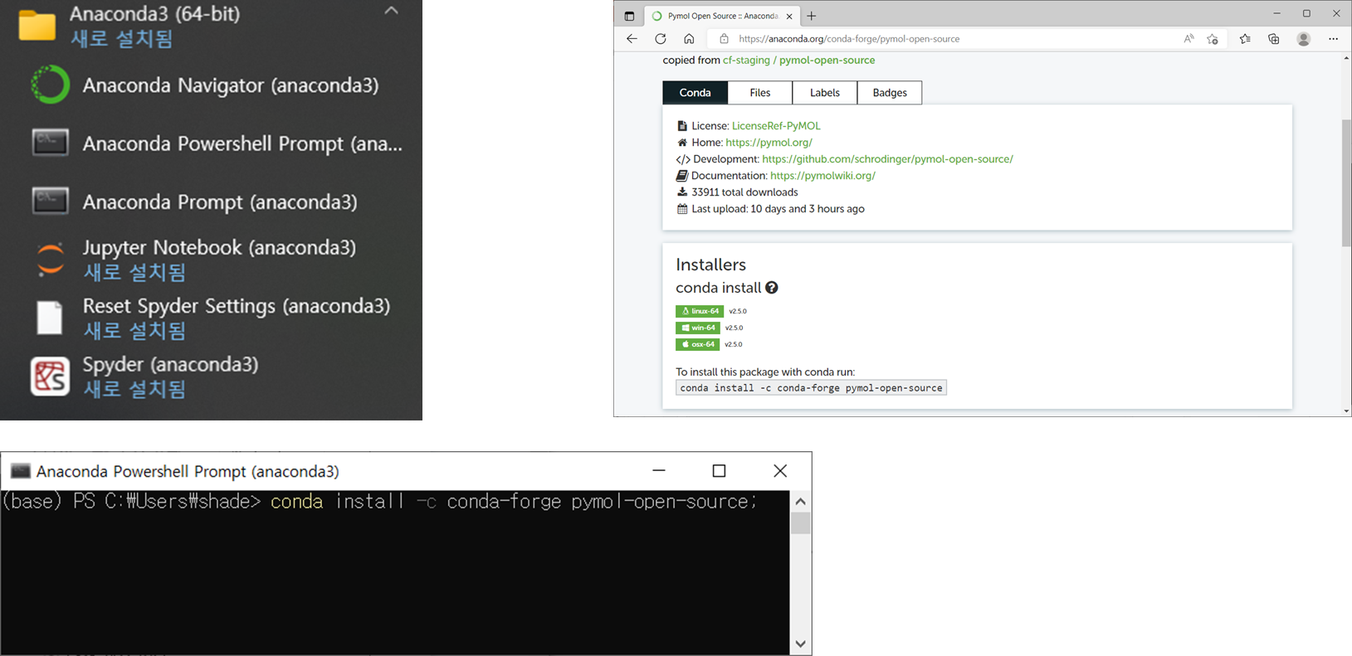
Task: Open the tab actions menu icon
Action: pos(629,16)
